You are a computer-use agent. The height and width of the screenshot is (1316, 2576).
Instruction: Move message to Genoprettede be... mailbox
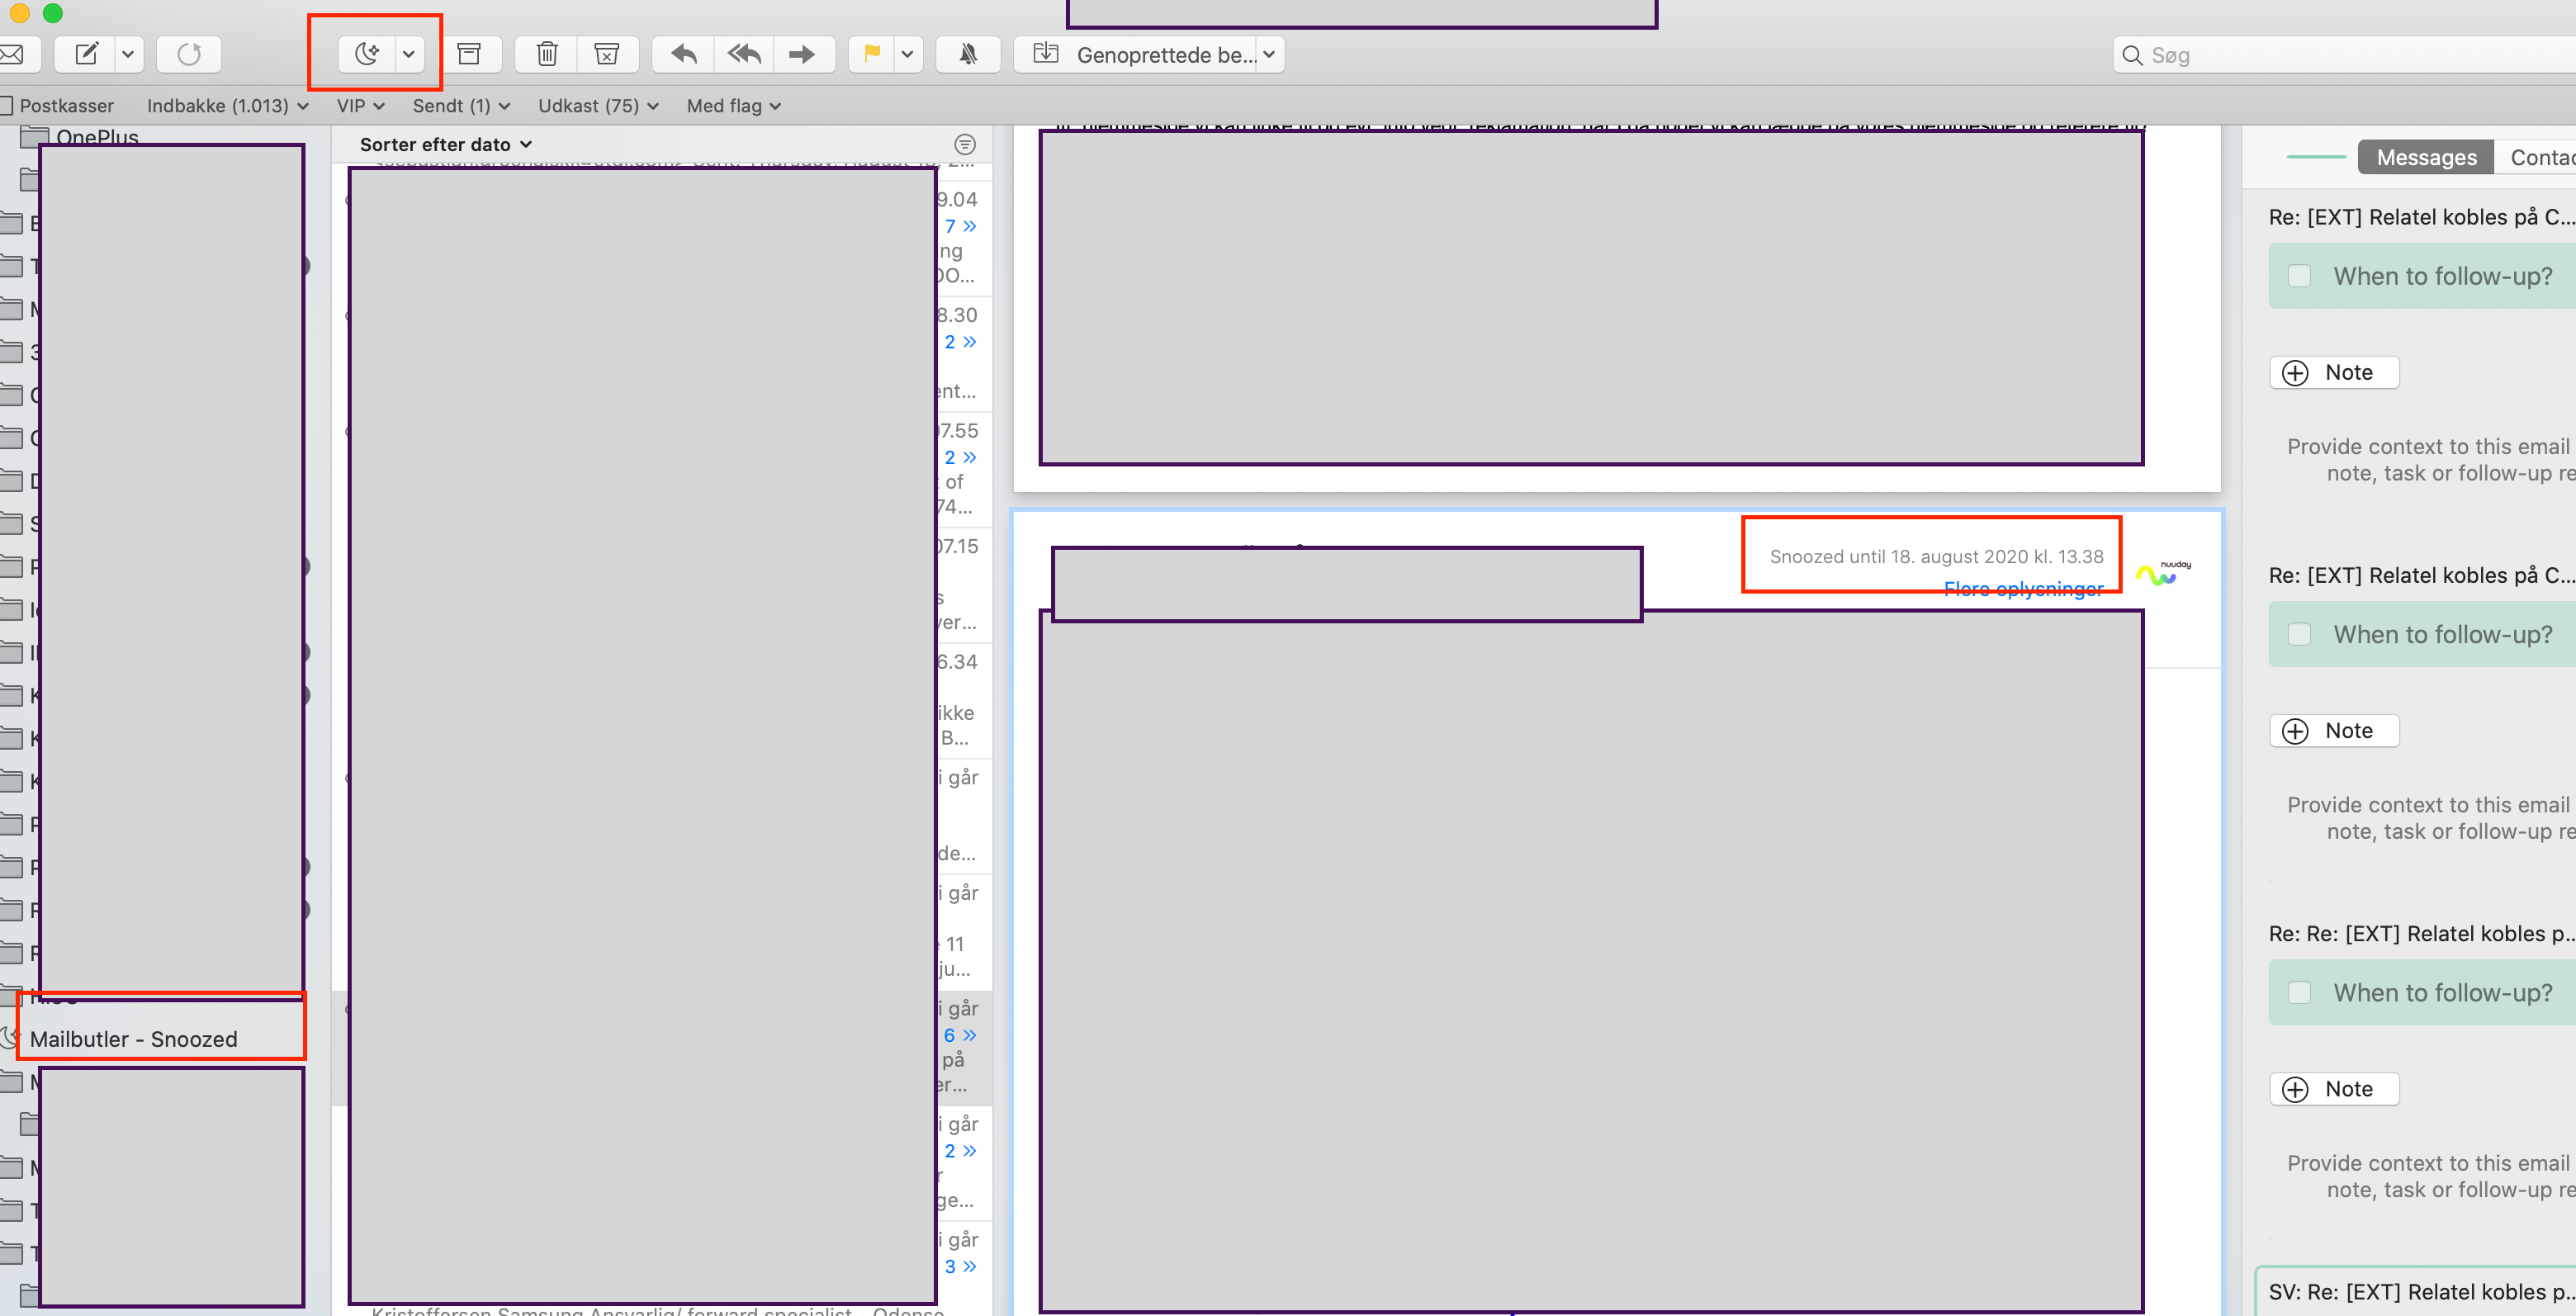(x=1136, y=54)
